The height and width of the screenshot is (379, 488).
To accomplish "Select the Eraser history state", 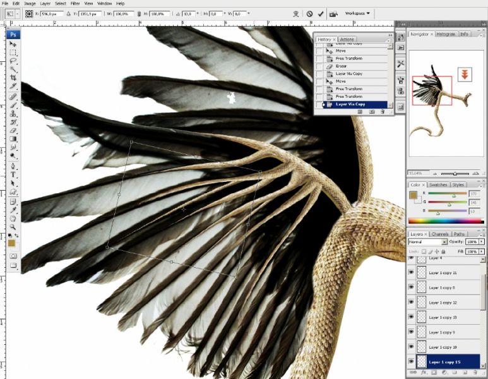I will 356,66.
